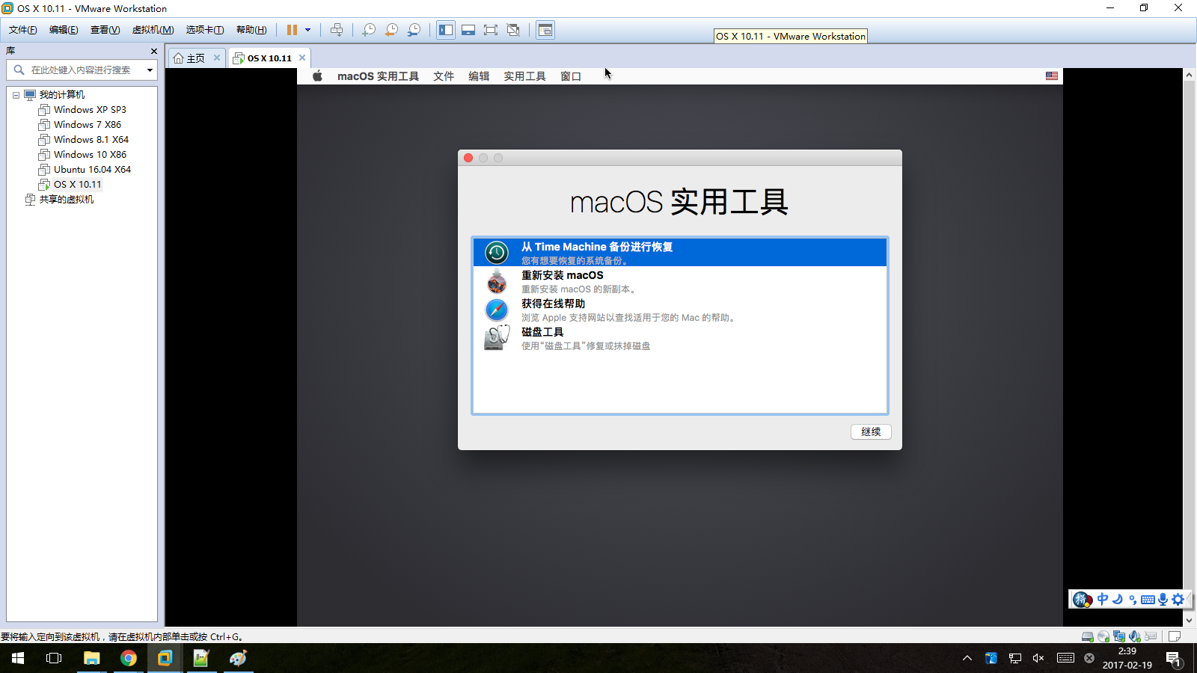This screenshot has height=673, width=1197.
Task: Toggle IME Chinese/English 中 button
Action: tap(1103, 599)
